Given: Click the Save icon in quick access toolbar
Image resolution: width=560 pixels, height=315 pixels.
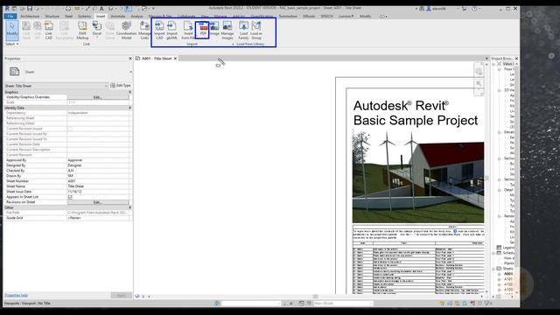Looking at the screenshot, I should click(x=30, y=9).
